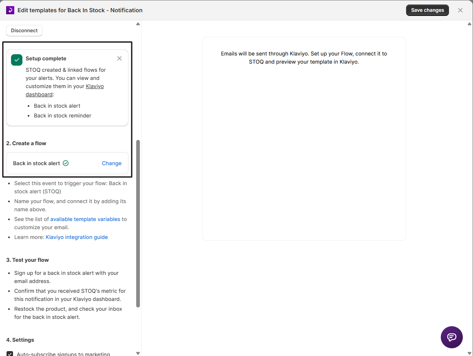Click the STOQ app logo icon
The height and width of the screenshot is (356, 473).
10,10
